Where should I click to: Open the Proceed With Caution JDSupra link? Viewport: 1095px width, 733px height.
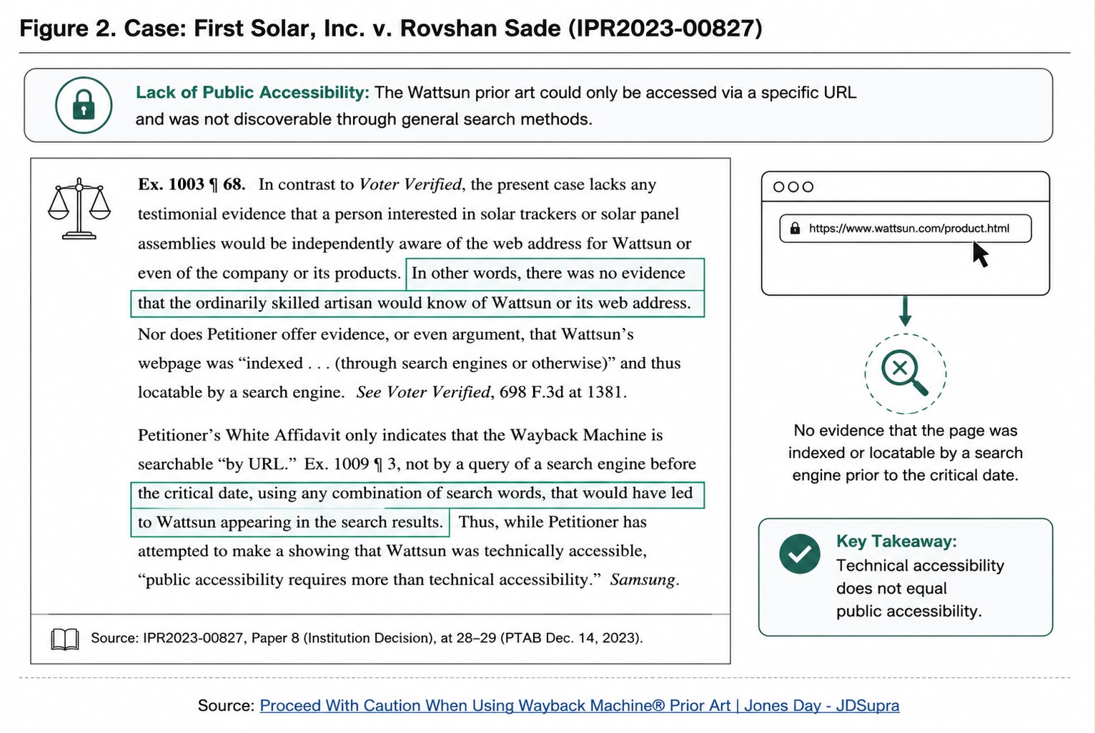(x=579, y=706)
